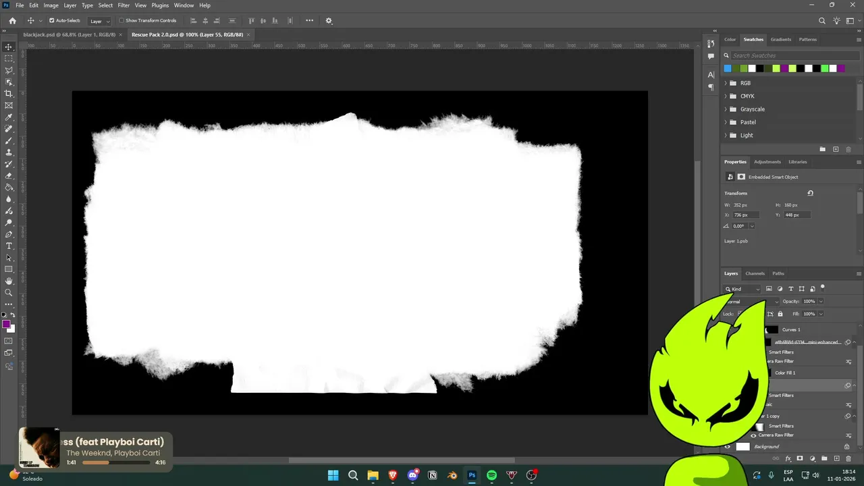This screenshot has height=486, width=864.
Task: Expand the Light swatch group
Action: point(726,135)
